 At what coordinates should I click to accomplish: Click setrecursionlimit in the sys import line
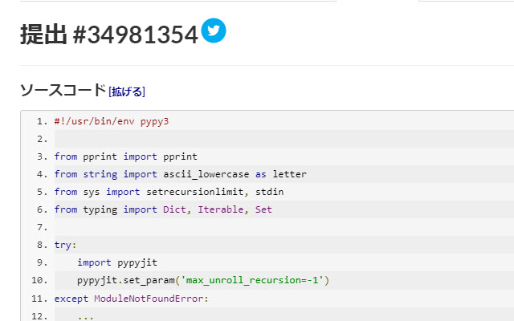[194, 192]
